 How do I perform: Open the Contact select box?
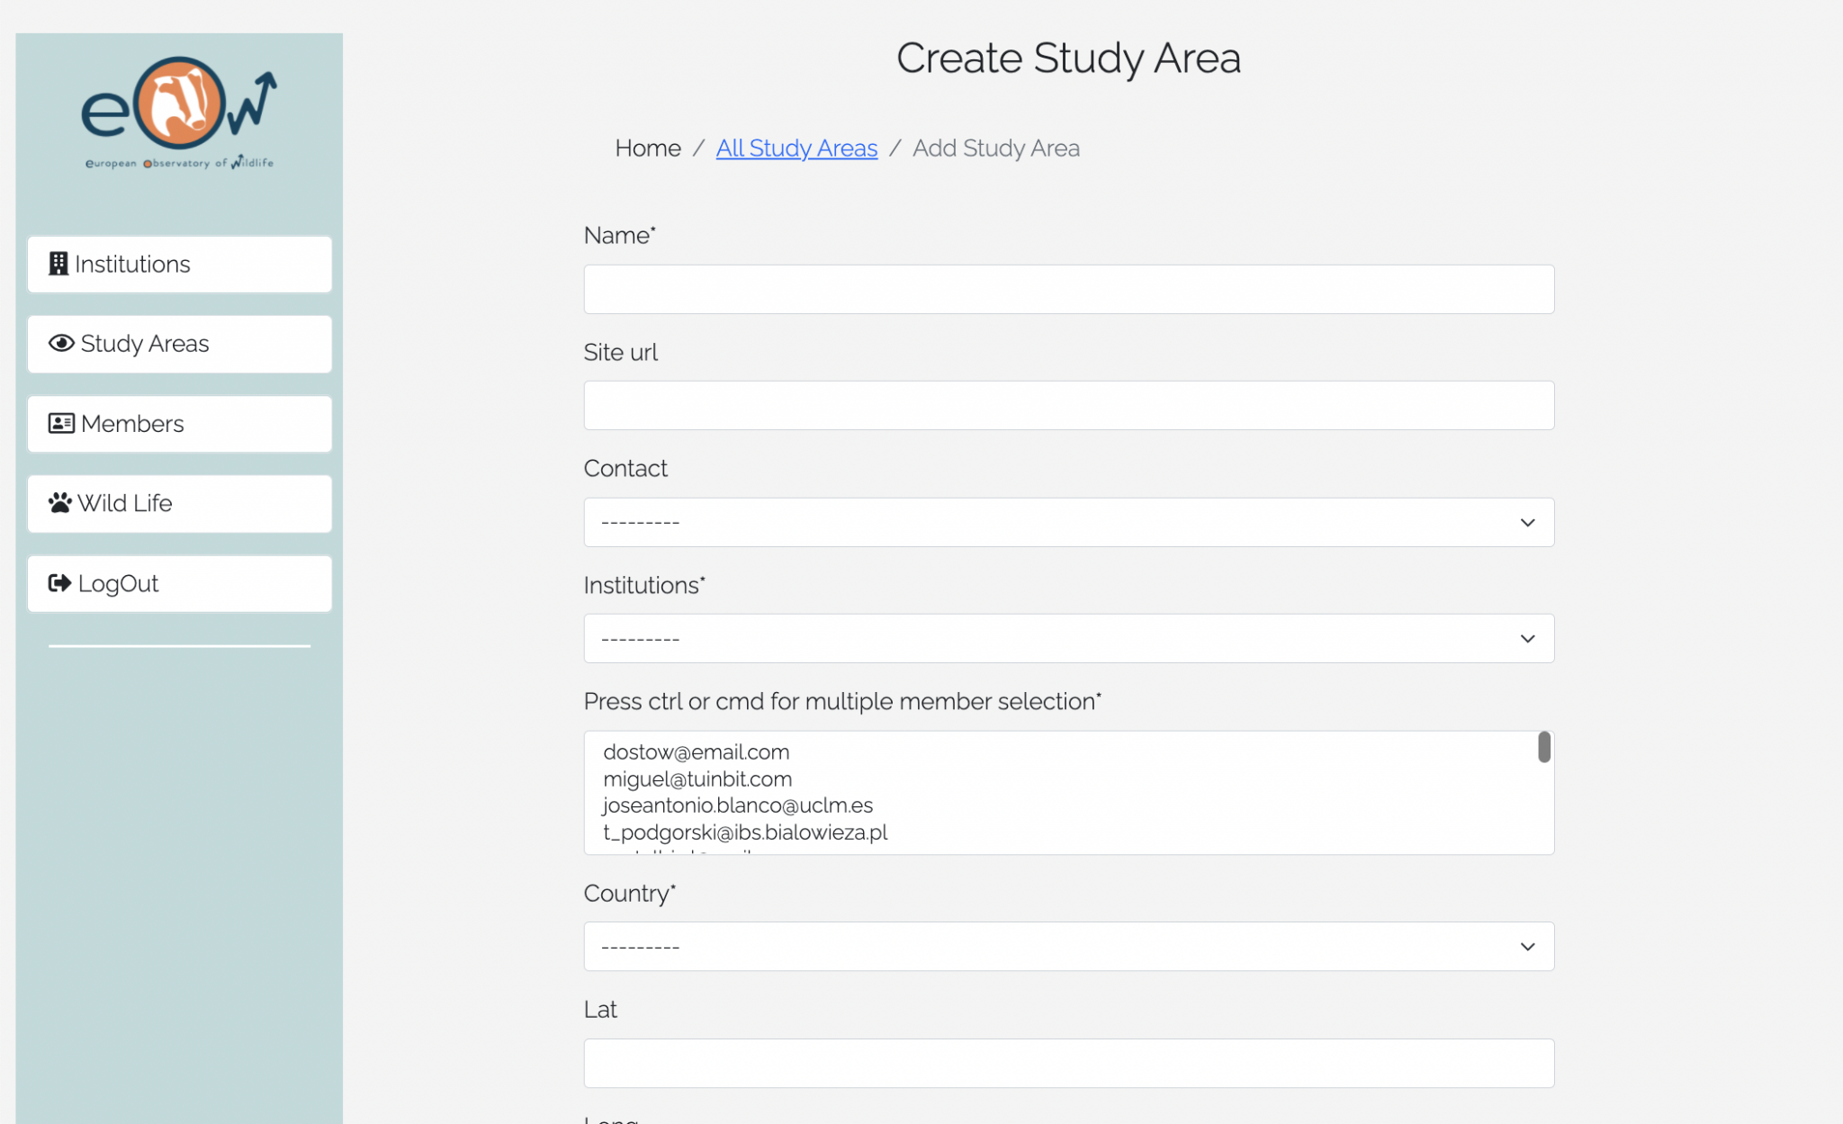(x=1067, y=522)
